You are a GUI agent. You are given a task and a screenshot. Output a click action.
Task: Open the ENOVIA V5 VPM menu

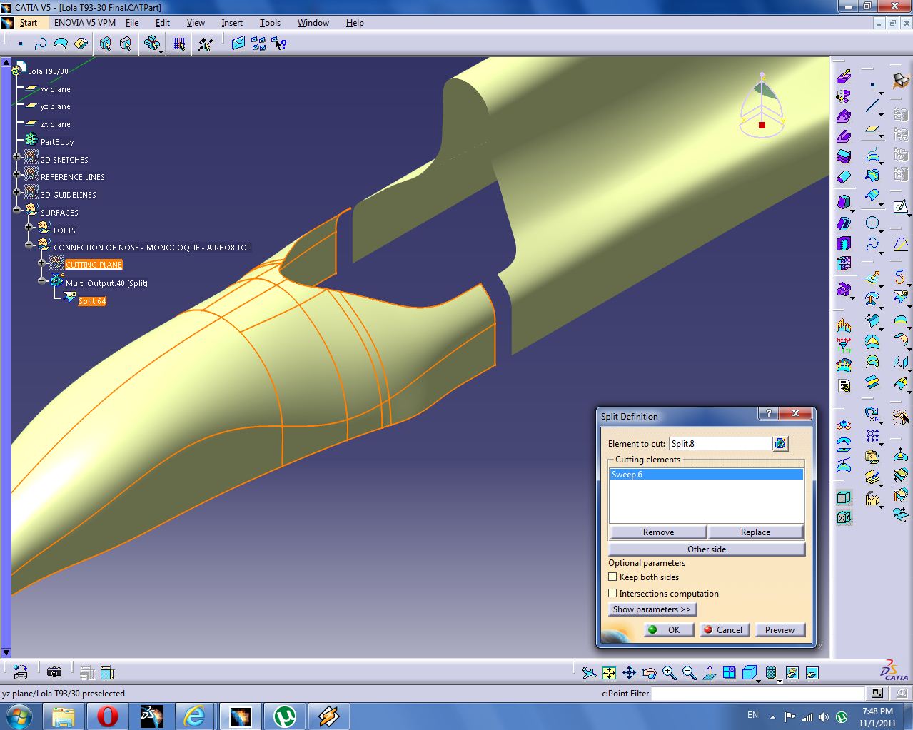(x=84, y=23)
